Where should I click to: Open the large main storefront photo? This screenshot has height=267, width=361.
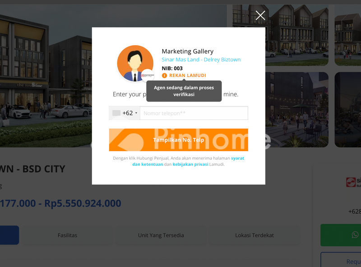click(x=45, y=72)
